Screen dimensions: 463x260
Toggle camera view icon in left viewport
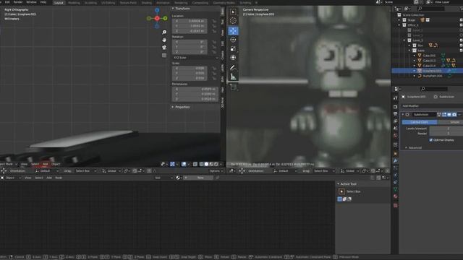click(x=164, y=48)
